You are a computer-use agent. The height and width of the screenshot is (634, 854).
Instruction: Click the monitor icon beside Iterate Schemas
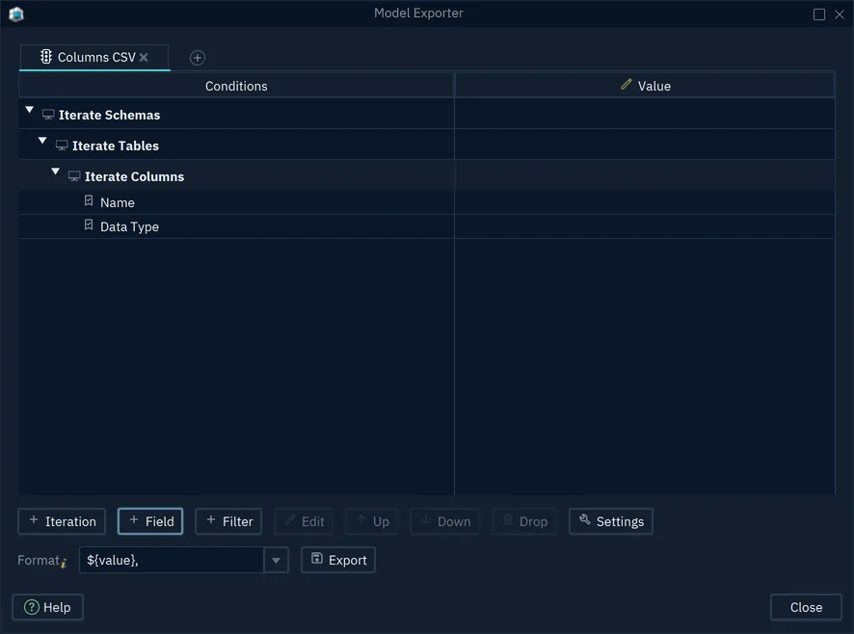click(x=48, y=115)
